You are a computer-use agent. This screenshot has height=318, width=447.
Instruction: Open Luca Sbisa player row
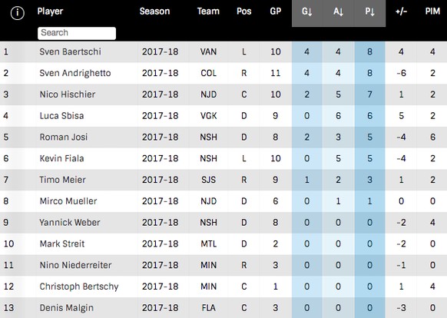tap(223, 116)
